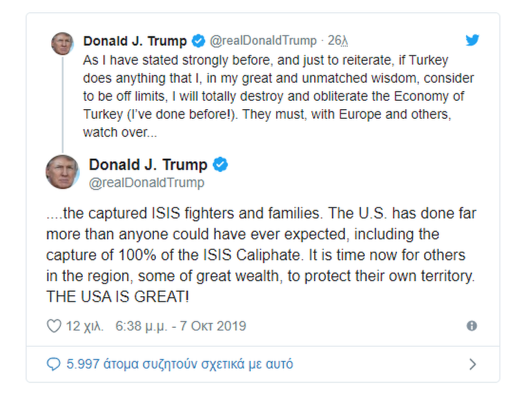The width and height of the screenshot is (526, 397).
Task: Click the verified badge in the quoted tweet
Action: [198, 41]
